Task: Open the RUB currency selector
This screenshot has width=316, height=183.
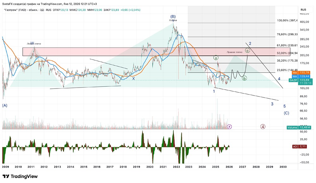Action: tap(303, 10)
